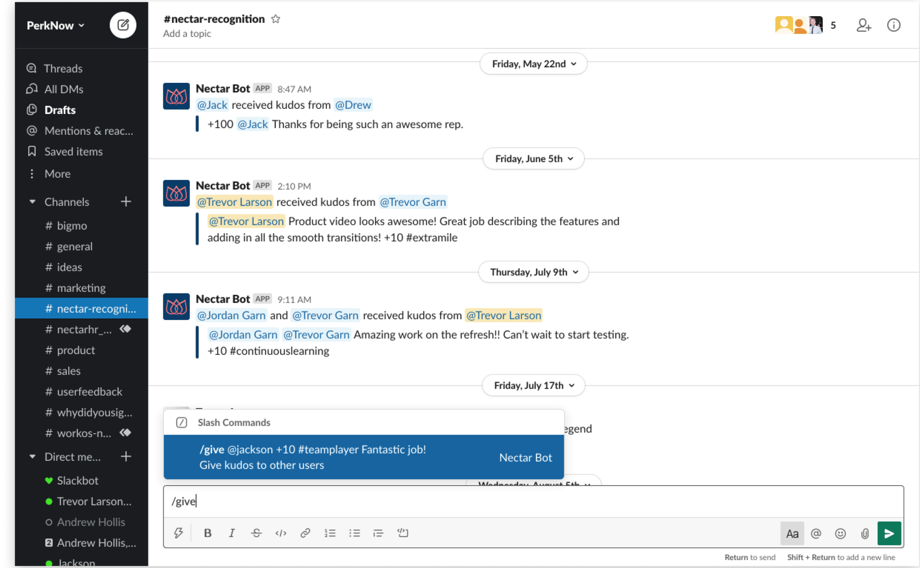Attach a file with the paperclip icon
Image resolution: width=920 pixels, height=568 pixels.
pos(864,534)
